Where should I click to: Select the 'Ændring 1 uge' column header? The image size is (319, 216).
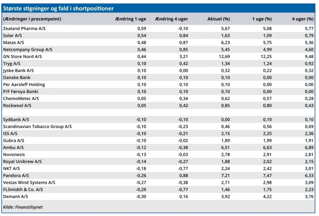coord(131,19)
